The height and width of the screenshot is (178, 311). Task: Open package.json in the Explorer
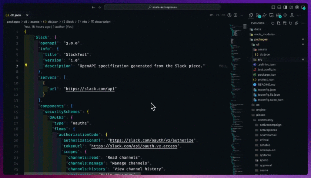tap(266, 75)
